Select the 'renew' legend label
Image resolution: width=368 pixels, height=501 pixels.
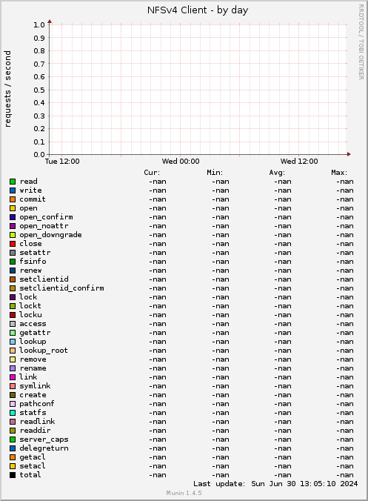(x=30, y=271)
